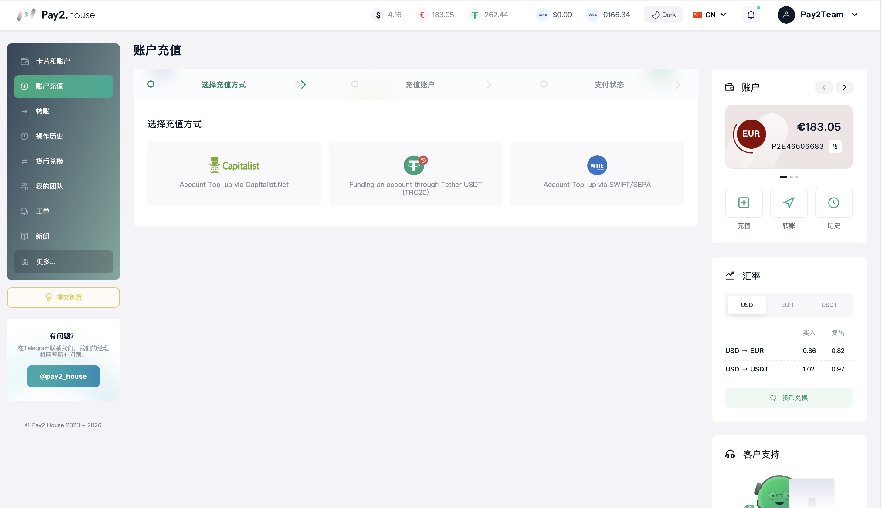
Task: Select the second account carousel dot
Action: [x=791, y=177]
